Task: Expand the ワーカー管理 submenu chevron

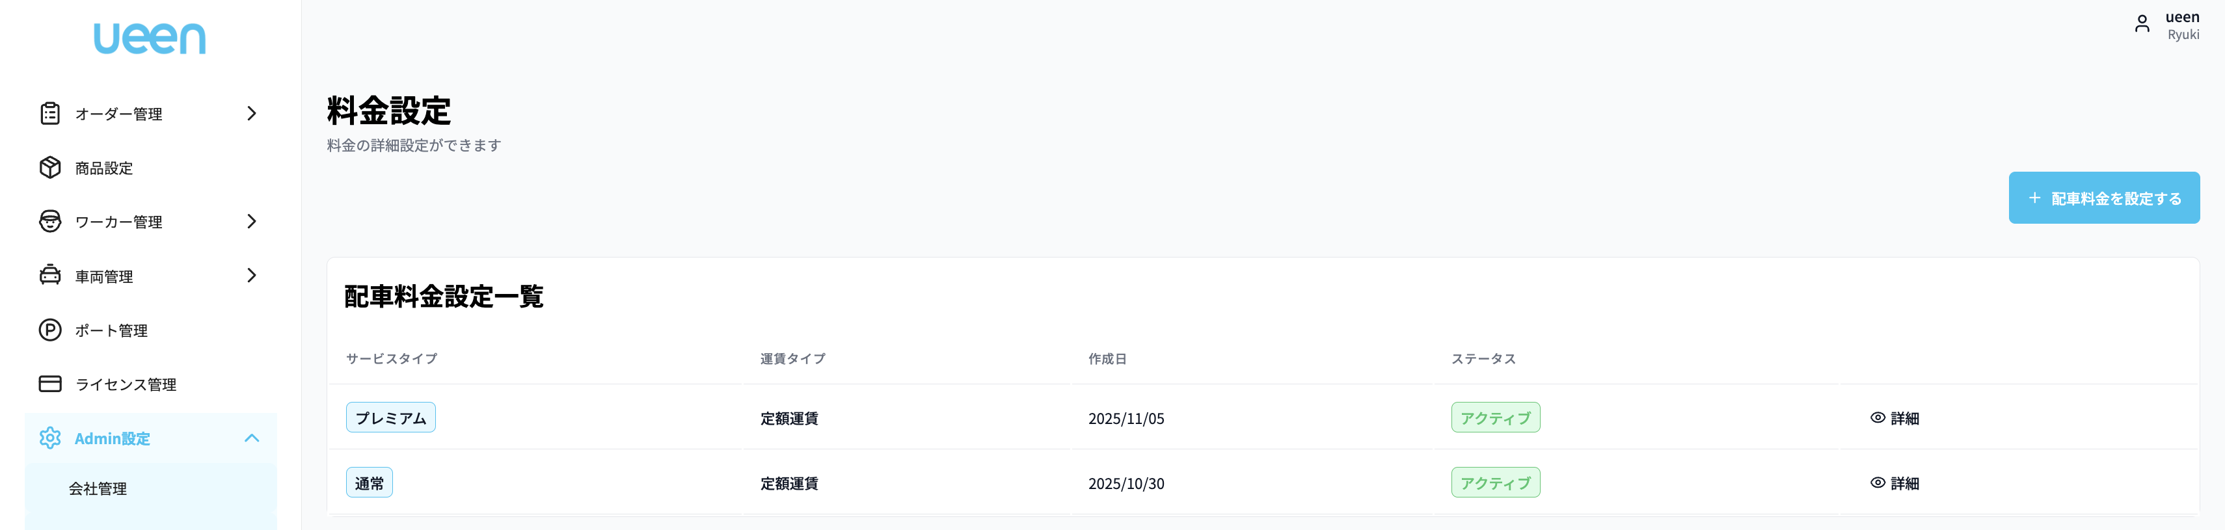Action: click(x=251, y=222)
